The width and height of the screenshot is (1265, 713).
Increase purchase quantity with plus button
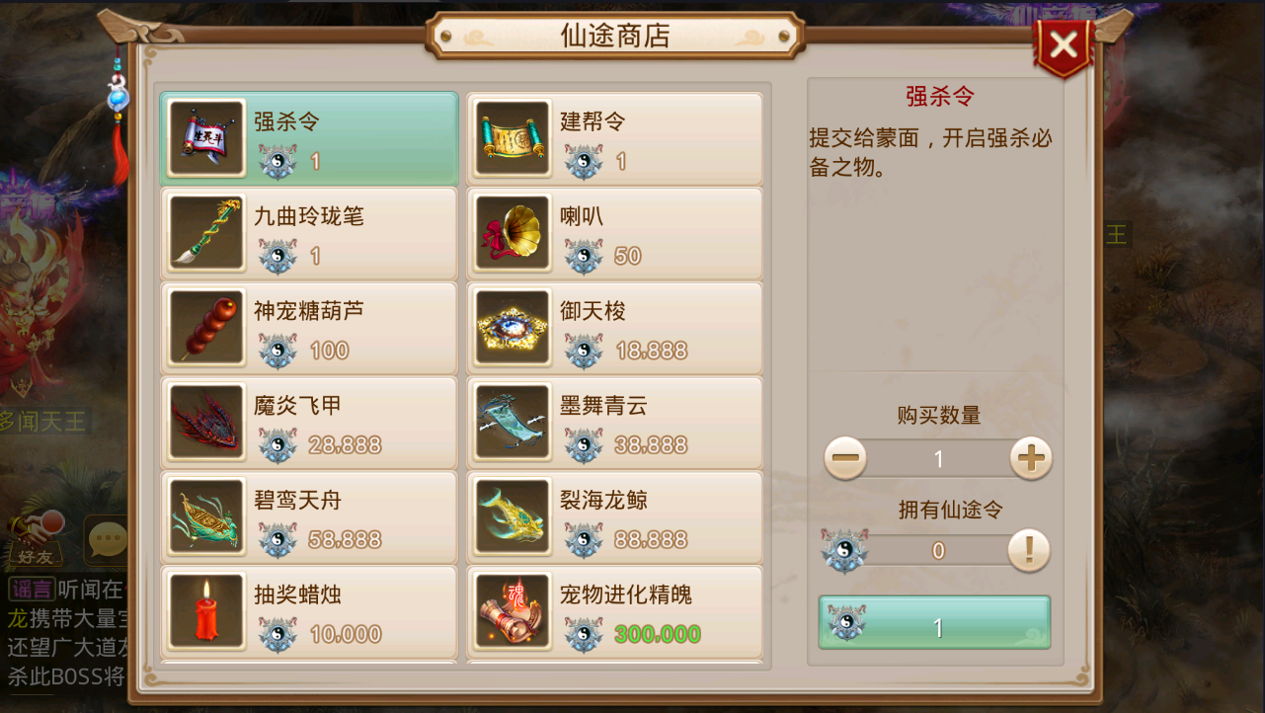click(x=1031, y=458)
